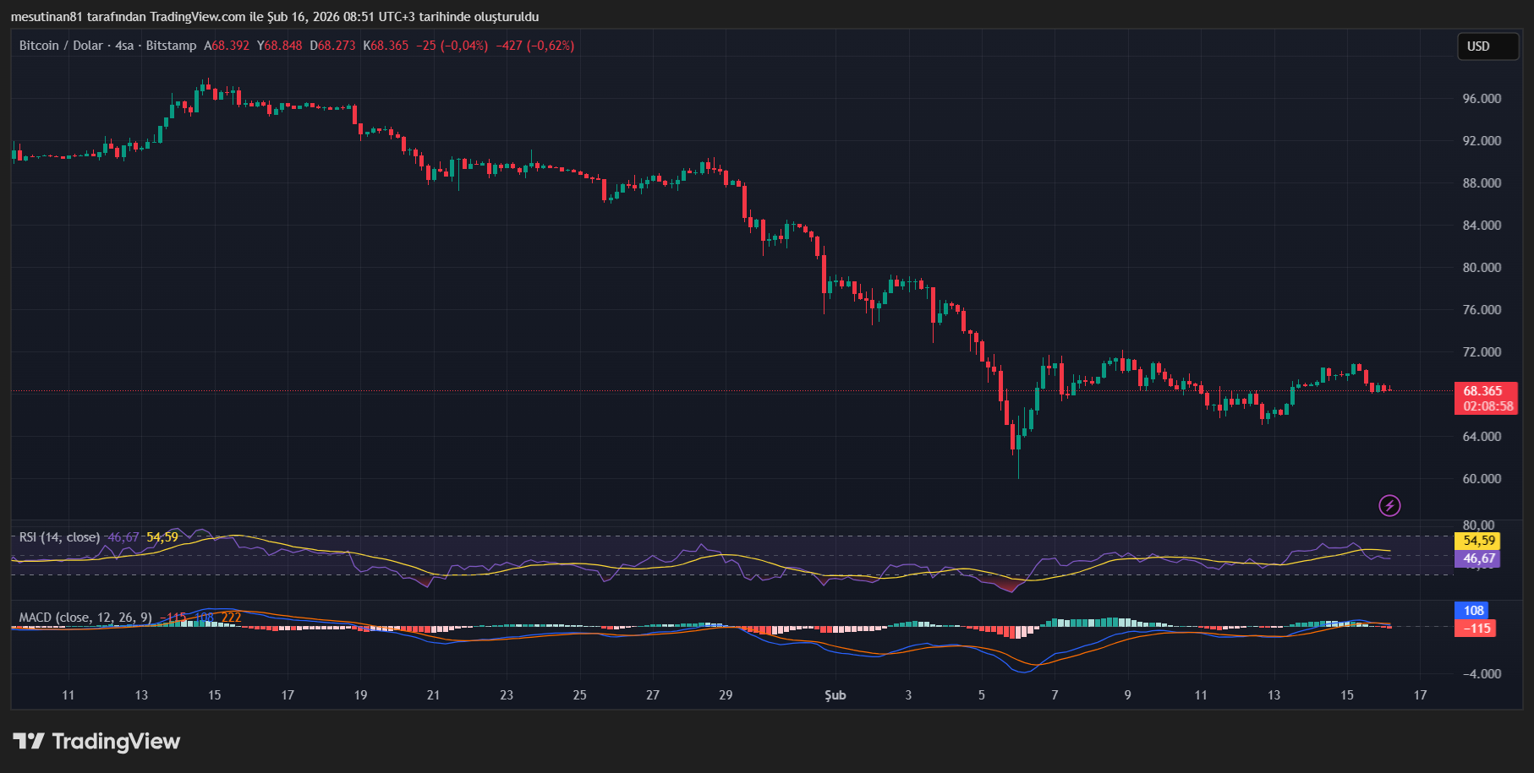
Task: Click the 60.000 price axis label
Action: point(1482,479)
